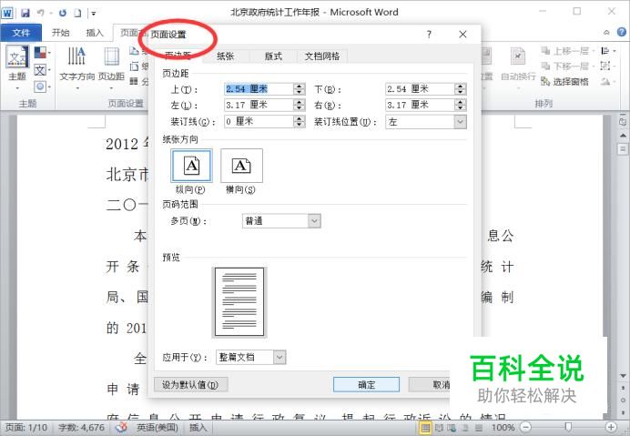Click the 下 bottom margin spinner arrows

click(x=460, y=89)
